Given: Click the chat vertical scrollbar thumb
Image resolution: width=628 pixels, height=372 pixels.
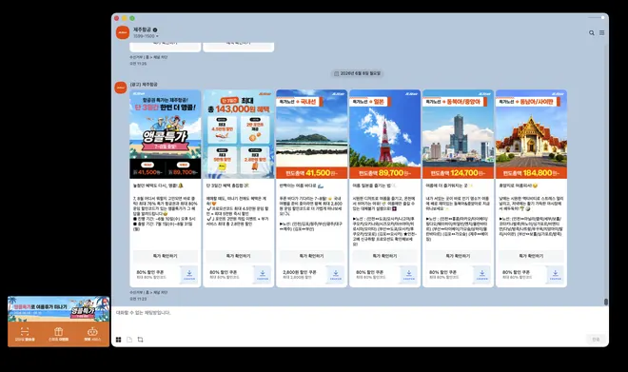Looking at the screenshot, I should (x=606, y=302).
